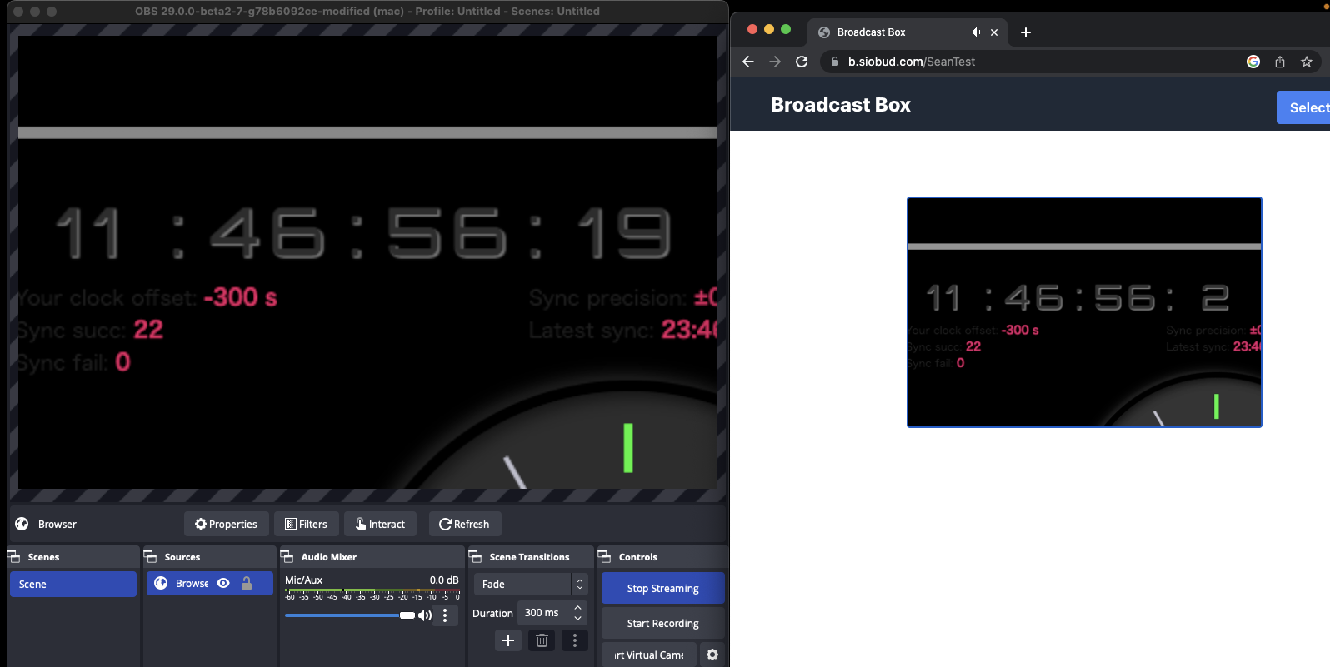Start the Virtual Camera in OBS
This screenshot has width=1330, height=667.
pyautogui.click(x=649, y=655)
